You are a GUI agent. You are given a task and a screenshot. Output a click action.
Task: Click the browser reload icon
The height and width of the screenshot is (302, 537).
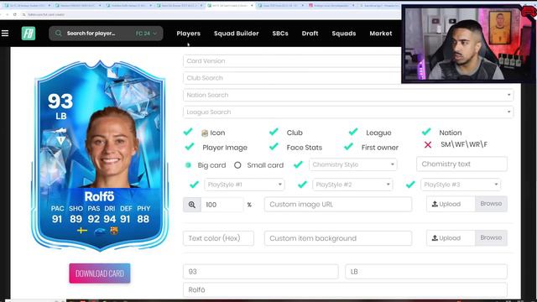click(15, 14)
